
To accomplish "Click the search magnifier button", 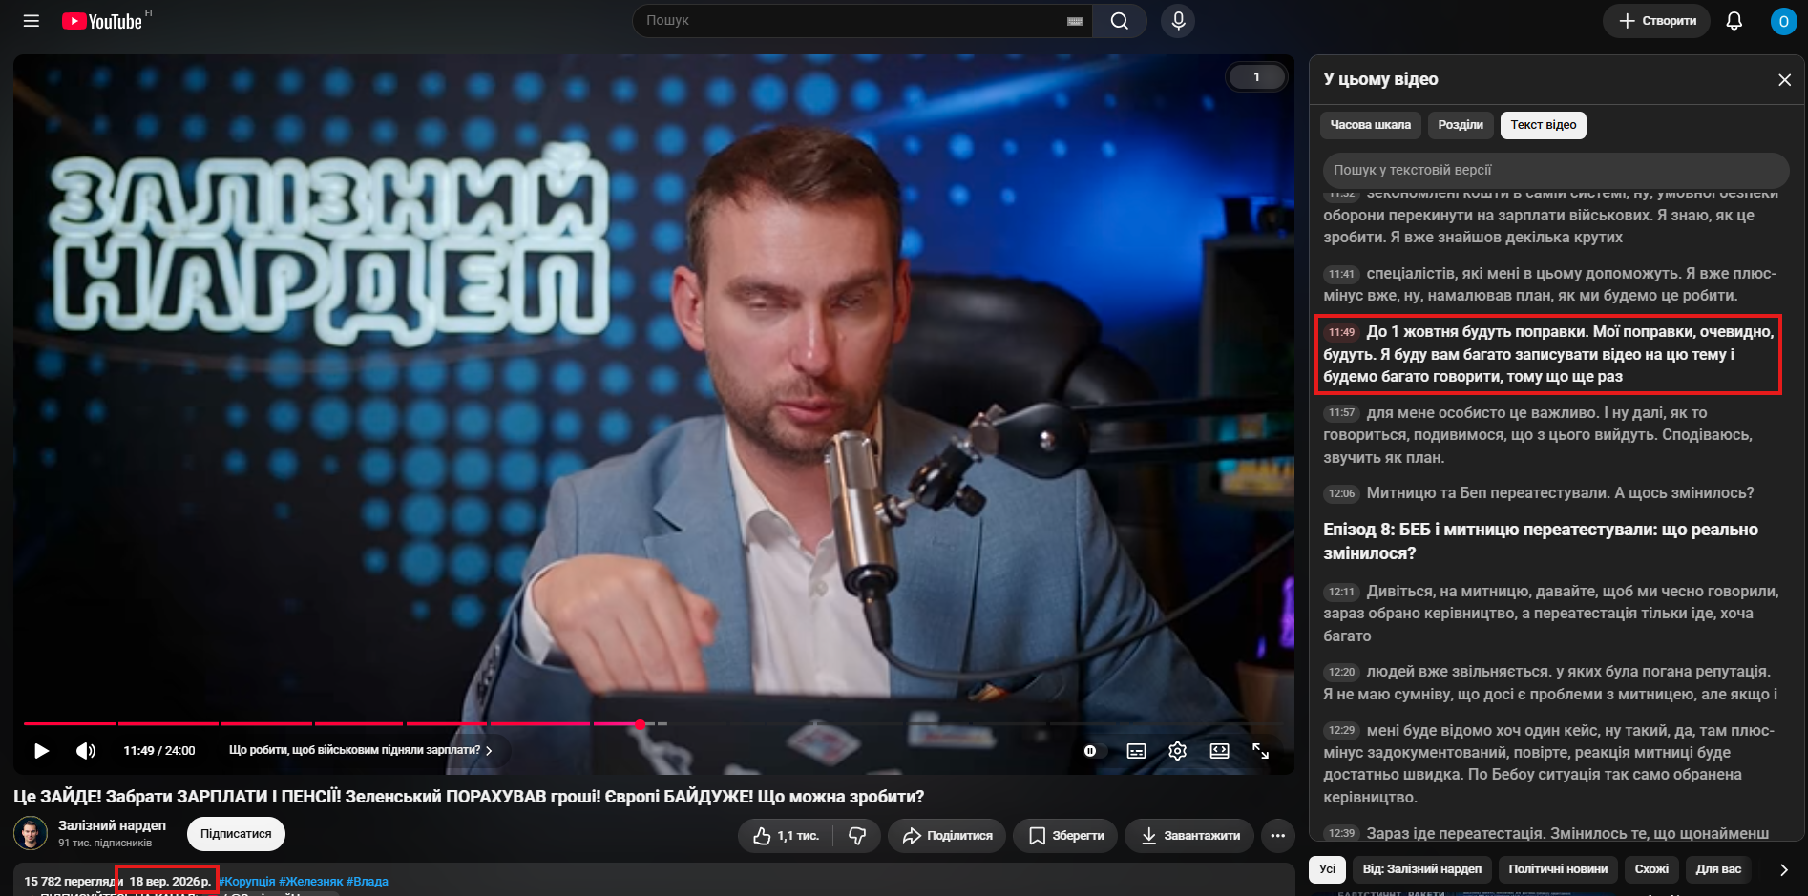I will (1120, 21).
